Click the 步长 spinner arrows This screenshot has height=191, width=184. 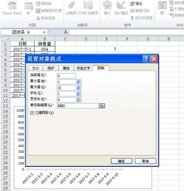pyautogui.click(x=79, y=94)
